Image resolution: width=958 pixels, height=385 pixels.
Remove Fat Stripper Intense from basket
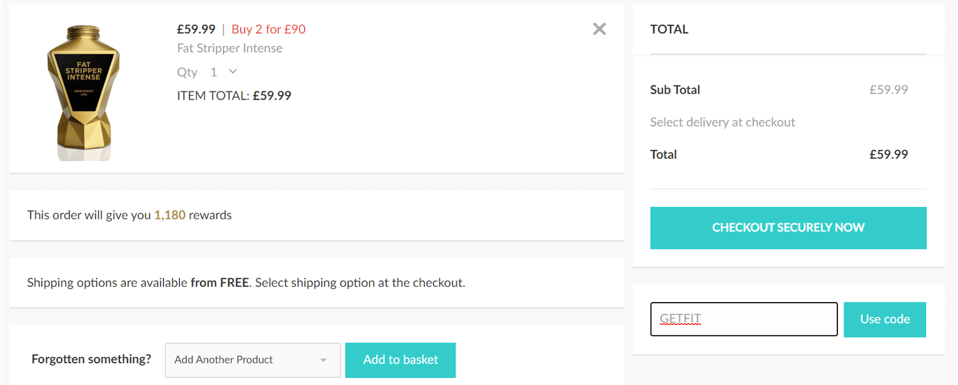[599, 29]
